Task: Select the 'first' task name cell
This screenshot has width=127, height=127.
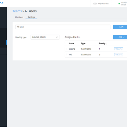Action: click(x=71, y=55)
